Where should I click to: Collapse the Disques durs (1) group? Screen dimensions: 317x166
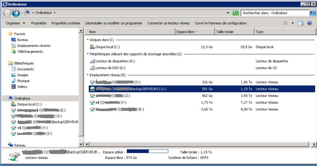point(88,40)
